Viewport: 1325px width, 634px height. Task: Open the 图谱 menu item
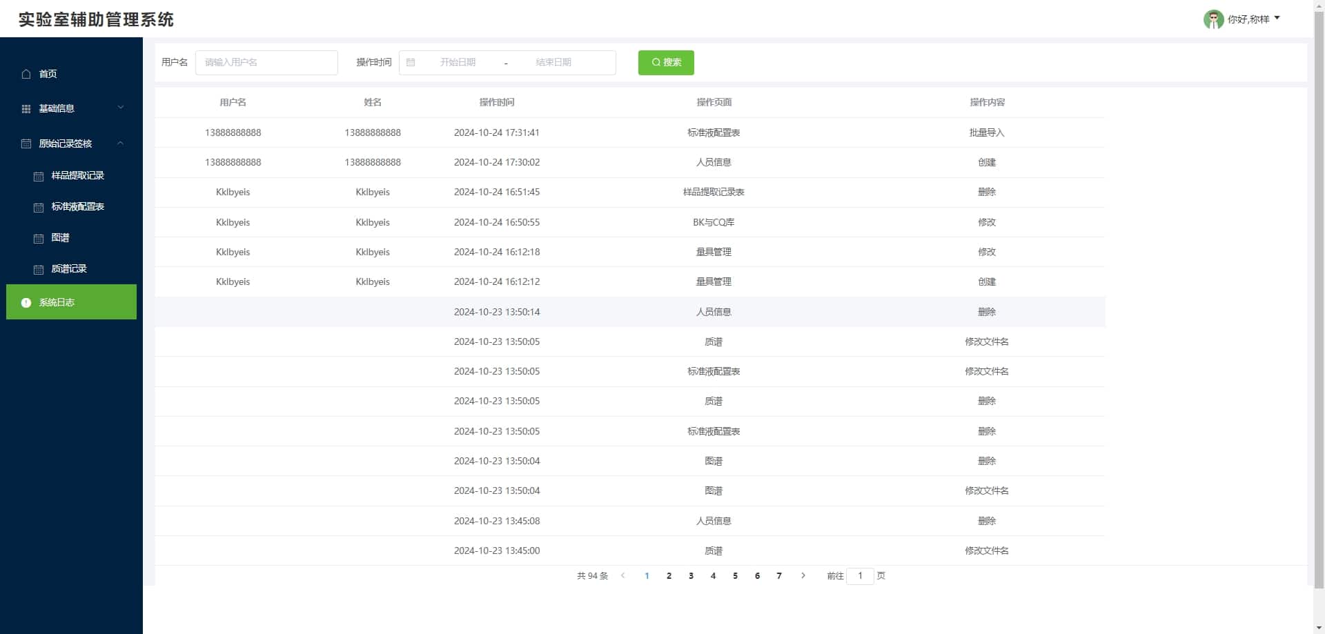point(72,237)
